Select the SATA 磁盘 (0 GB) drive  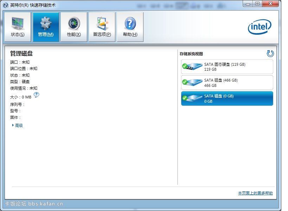[x=227, y=98]
